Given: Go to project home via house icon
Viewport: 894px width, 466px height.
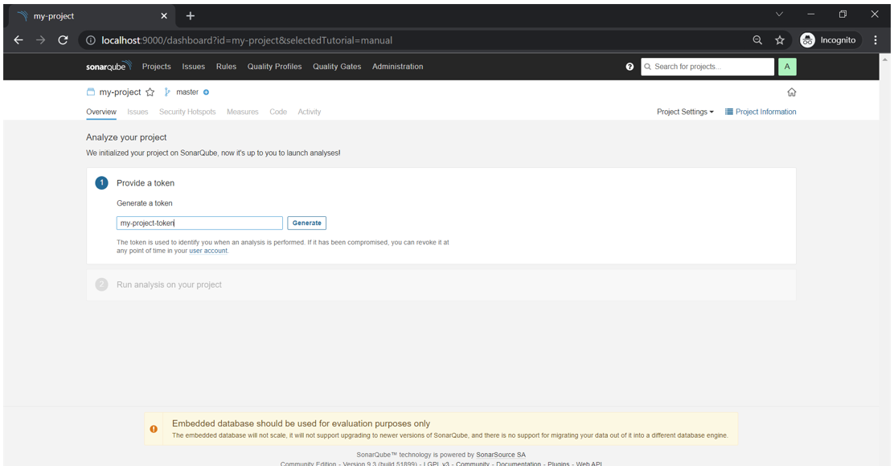Looking at the screenshot, I should click(x=791, y=92).
